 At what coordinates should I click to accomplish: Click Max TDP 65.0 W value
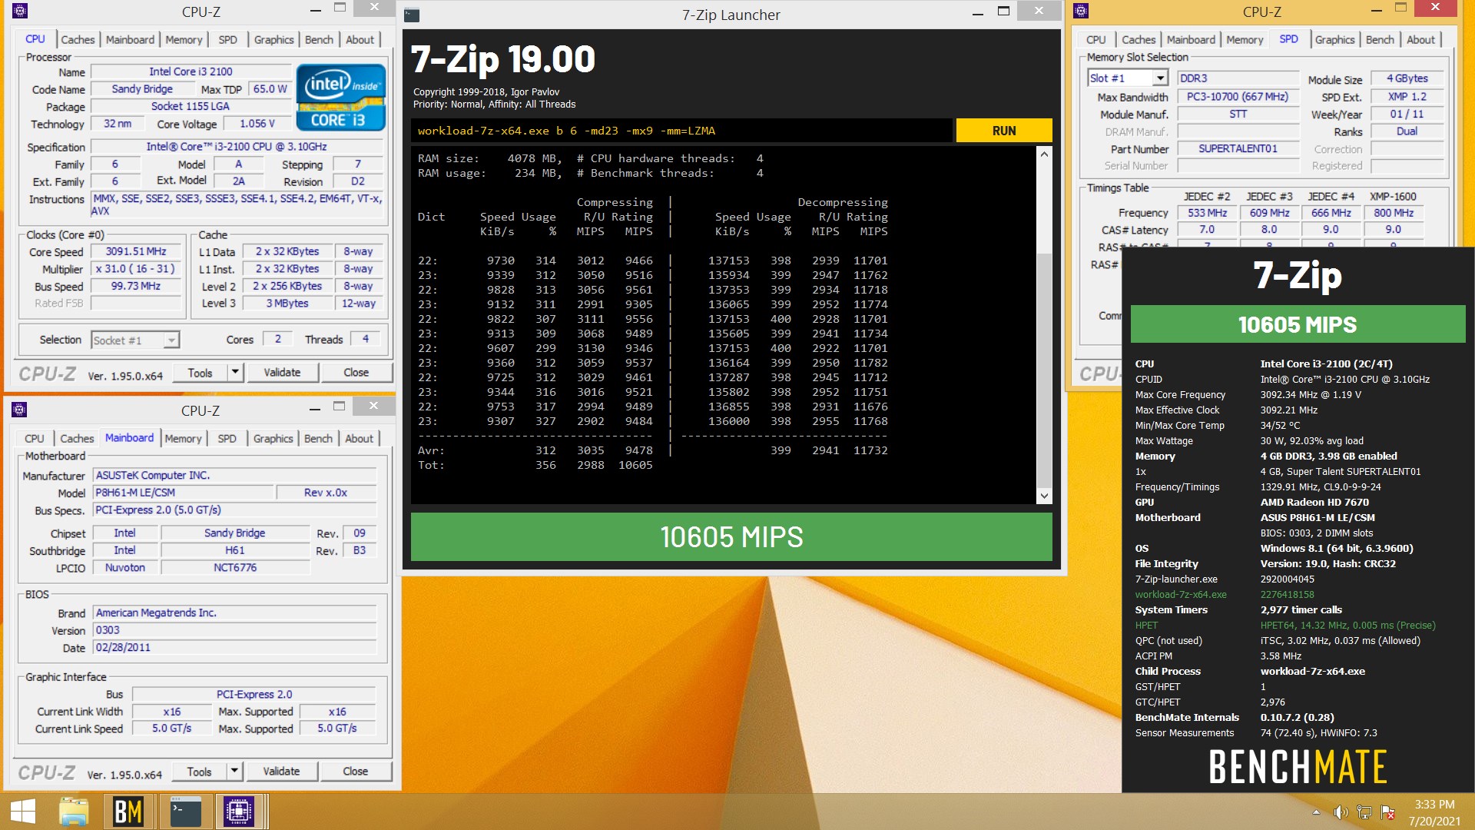[270, 89]
